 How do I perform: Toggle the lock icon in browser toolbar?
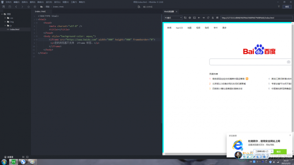point(213,18)
